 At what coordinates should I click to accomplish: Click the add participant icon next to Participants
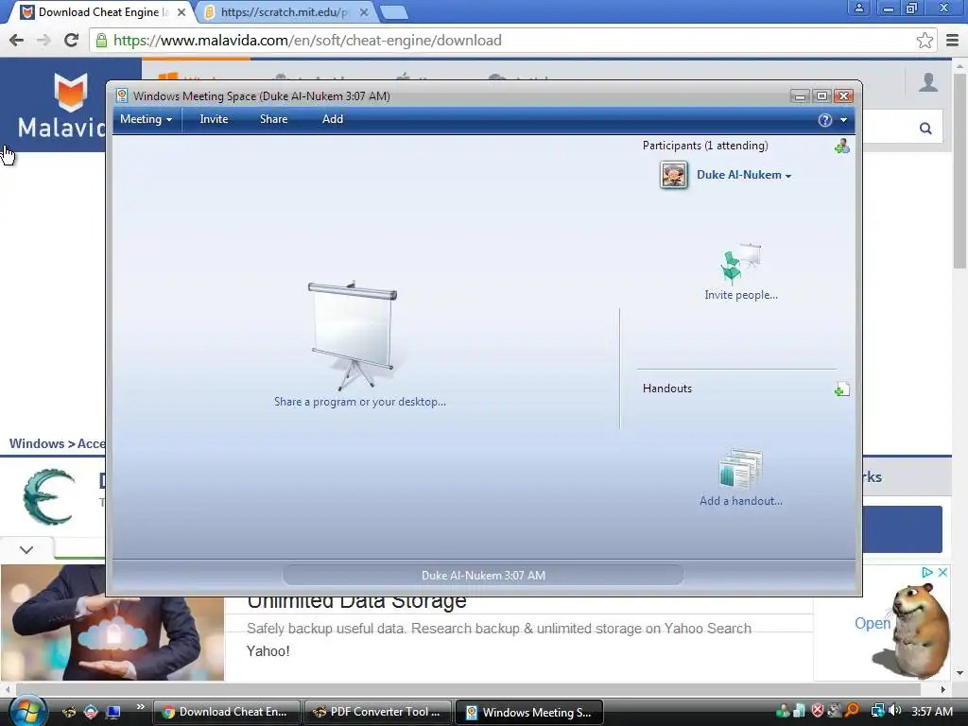(x=841, y=147)
